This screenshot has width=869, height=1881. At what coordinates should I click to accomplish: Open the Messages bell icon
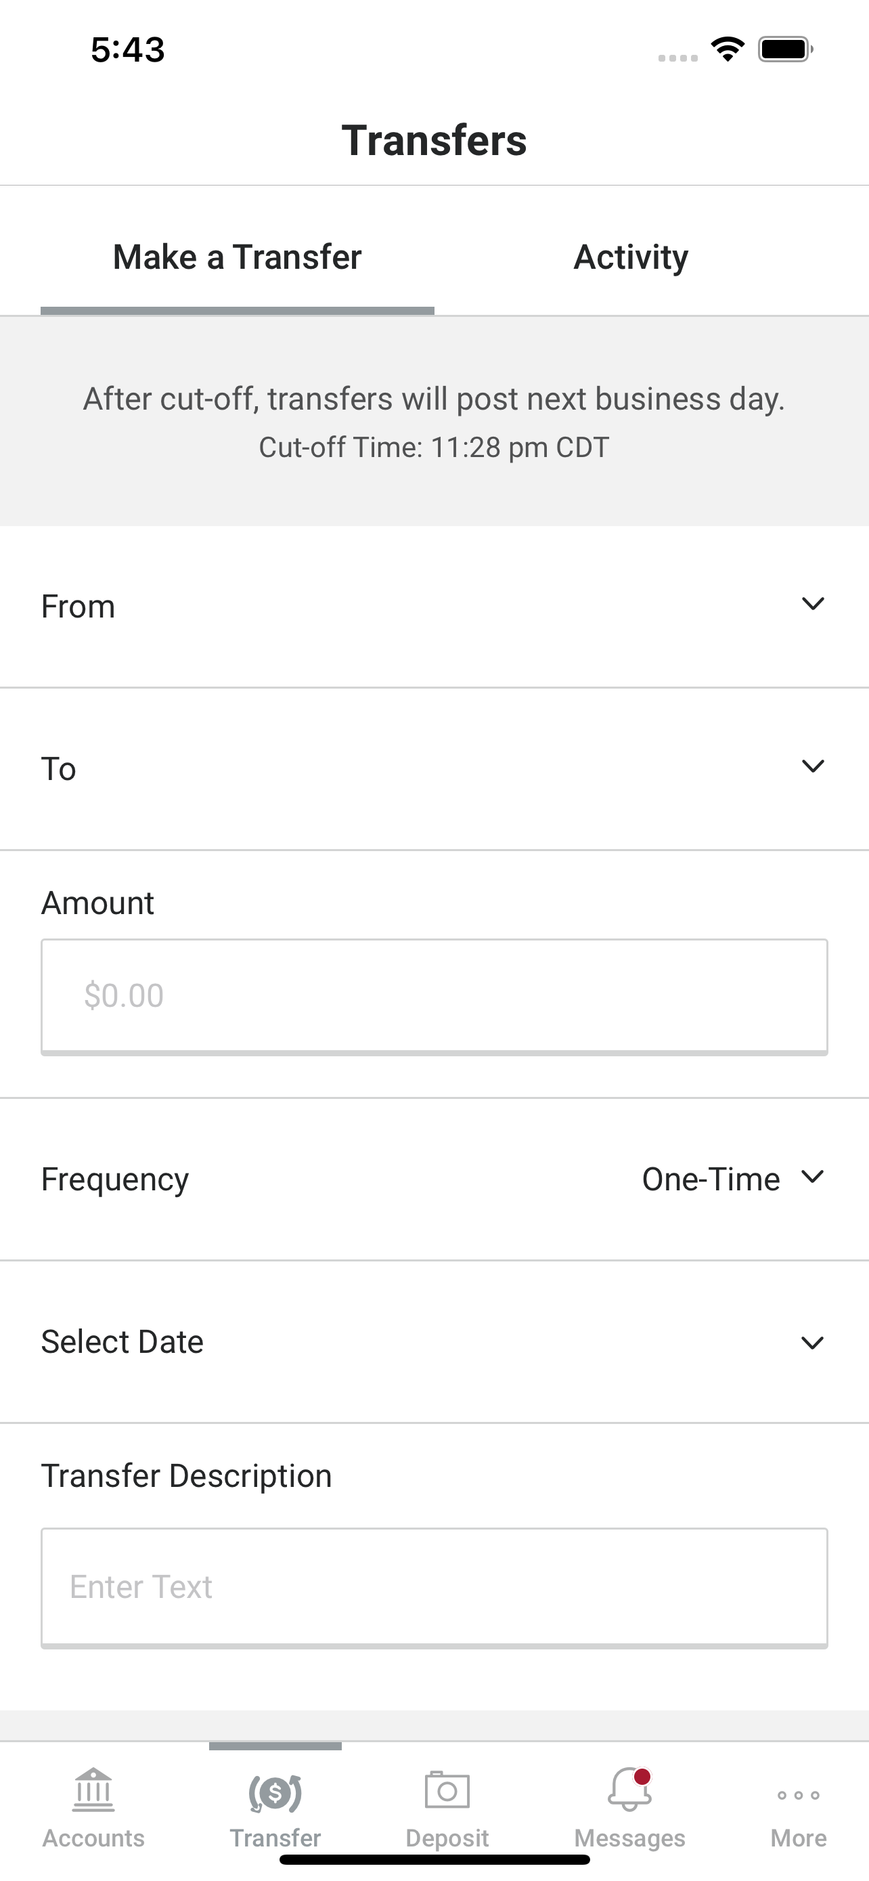click(x=629, y=1789)
